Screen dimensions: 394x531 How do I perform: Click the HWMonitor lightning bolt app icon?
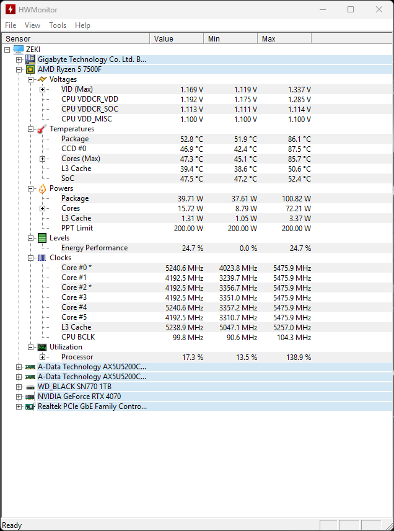point(10,9)
